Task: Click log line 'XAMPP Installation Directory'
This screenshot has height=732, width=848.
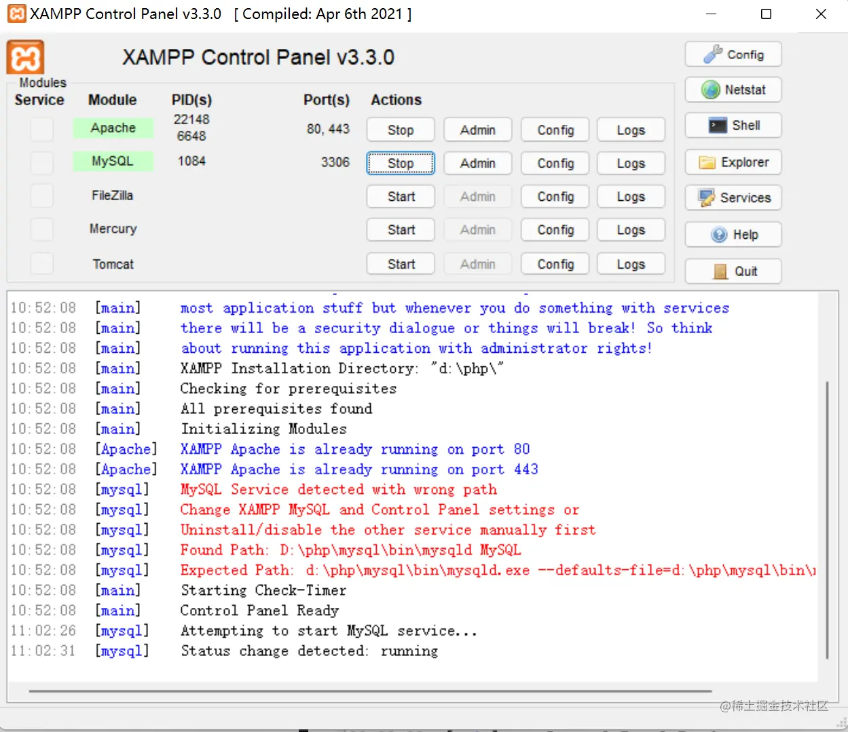Action: click(x=342, y=368)
